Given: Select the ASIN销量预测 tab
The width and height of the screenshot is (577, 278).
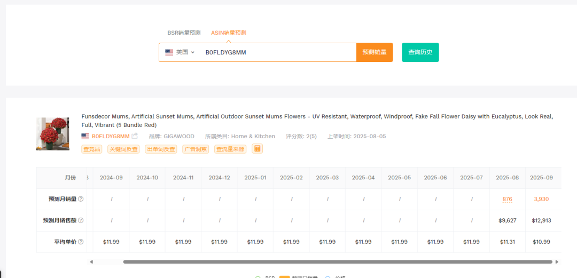Looking at the screenshot, I should click(x=229, y=33).
